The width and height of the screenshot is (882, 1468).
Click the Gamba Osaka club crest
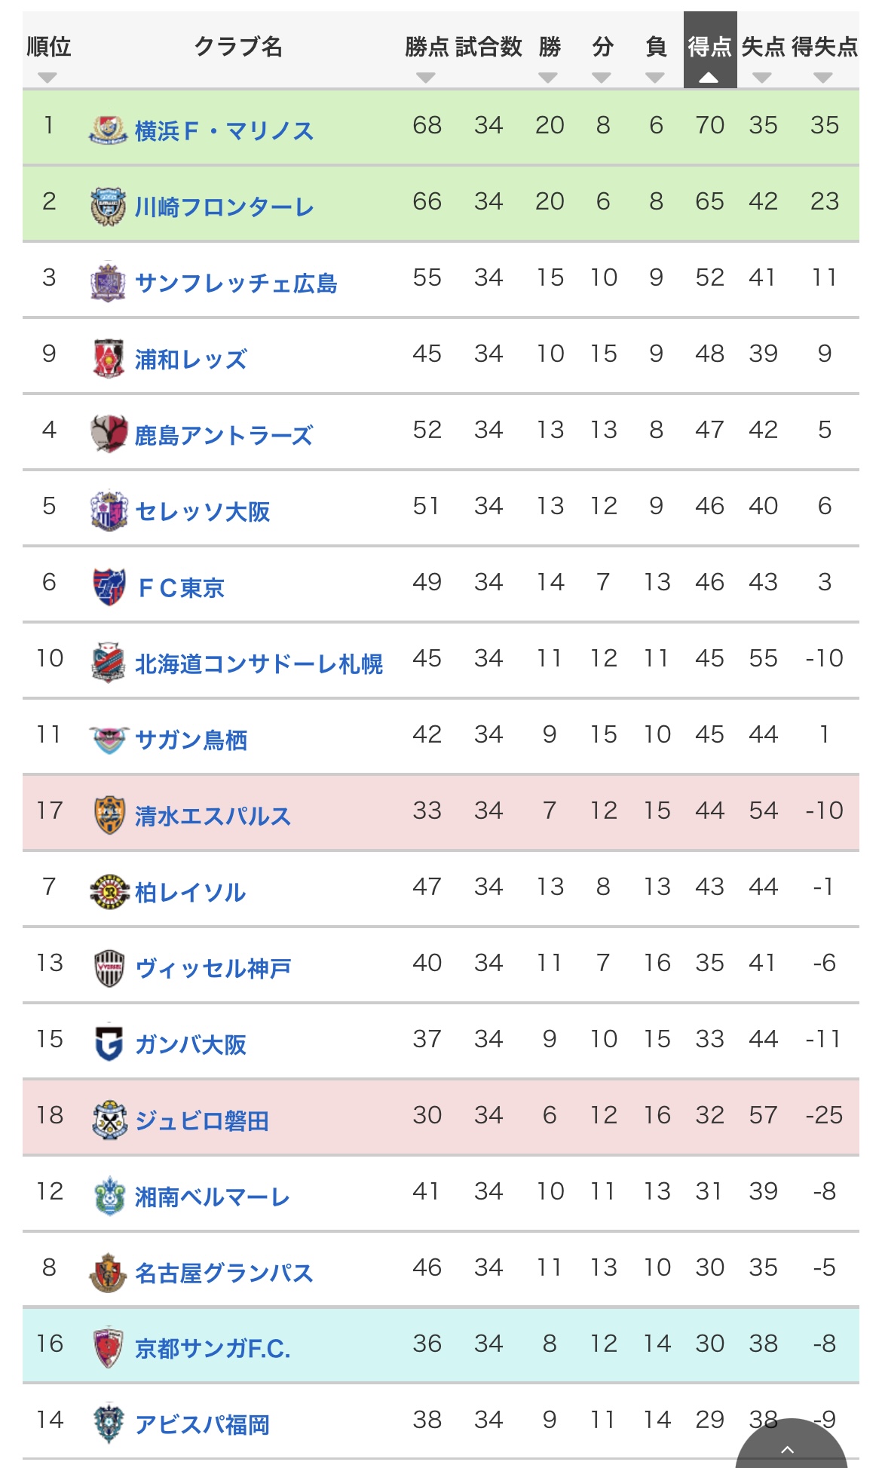pos(108,1044)
